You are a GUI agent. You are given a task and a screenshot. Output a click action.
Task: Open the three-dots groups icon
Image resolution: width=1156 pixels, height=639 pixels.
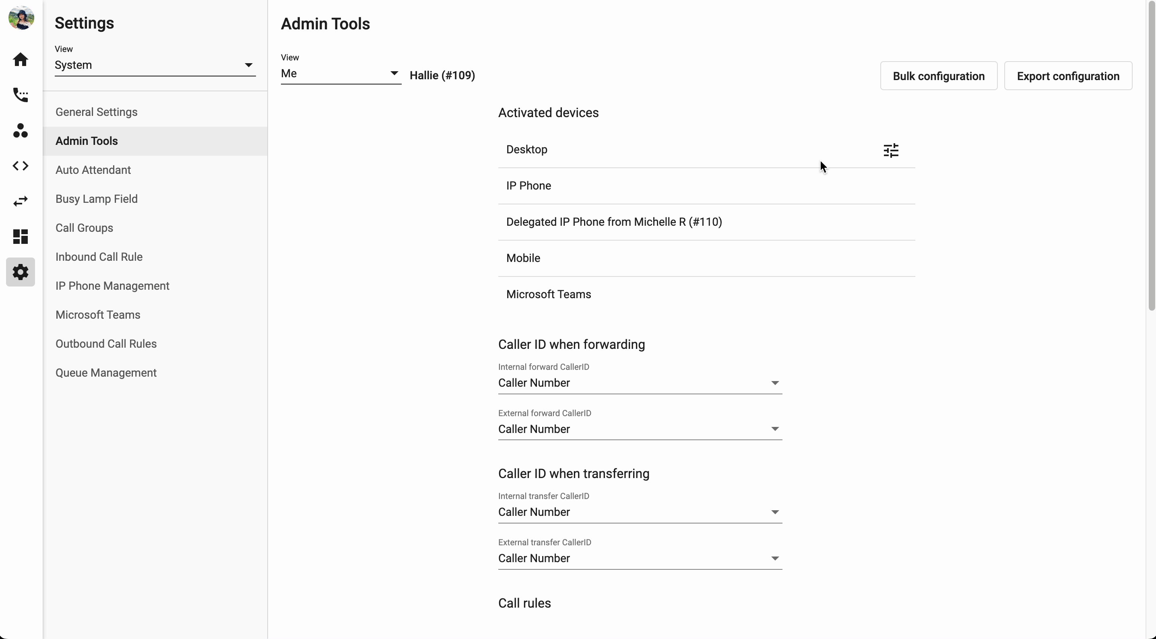(x=21, y=131)
